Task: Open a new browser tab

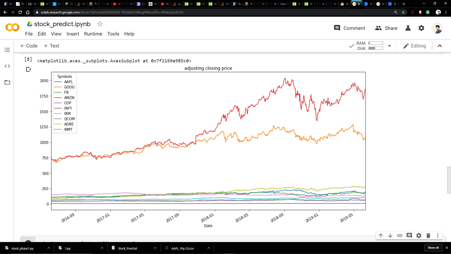Action: click(x=404, y=4)
